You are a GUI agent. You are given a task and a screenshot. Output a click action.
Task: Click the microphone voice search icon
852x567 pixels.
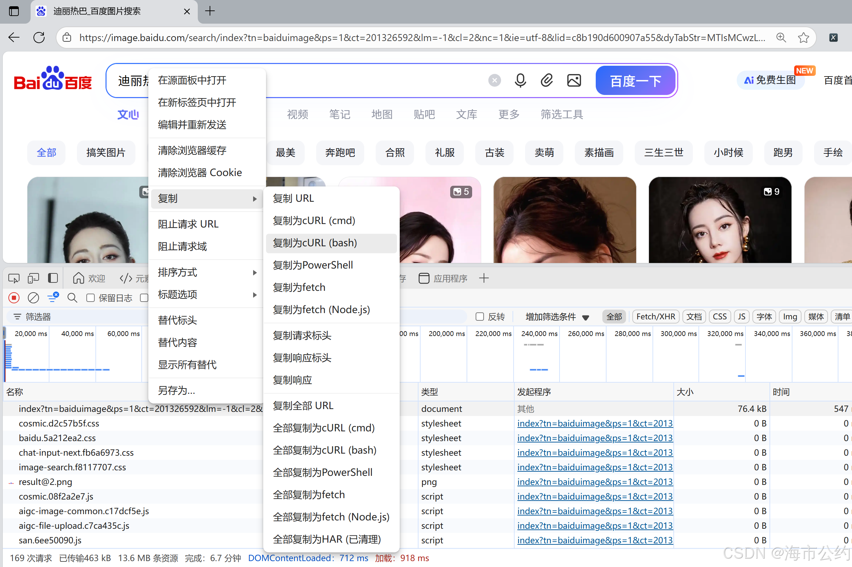pyautogui.click(x=520, y=80)
